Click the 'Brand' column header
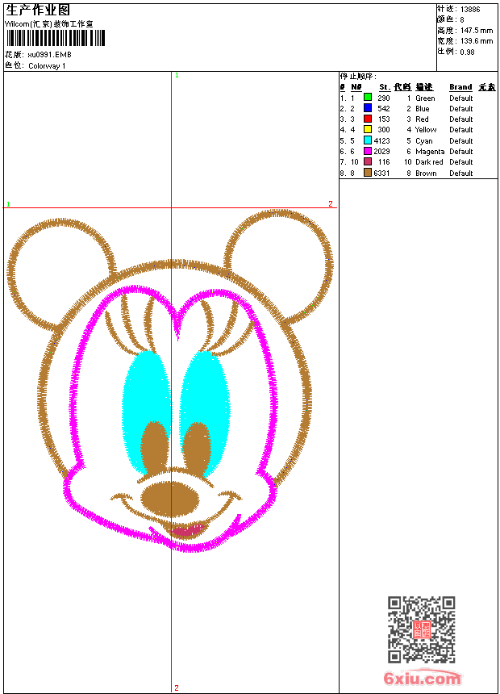Image resolution: width=500 pixels, height=694 pixels. click(x=460, y=87)
